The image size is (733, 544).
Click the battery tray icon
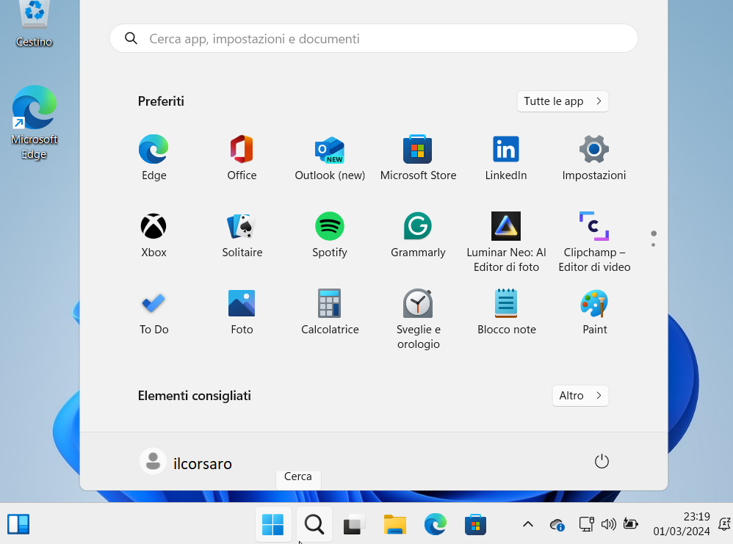point(631,524)
